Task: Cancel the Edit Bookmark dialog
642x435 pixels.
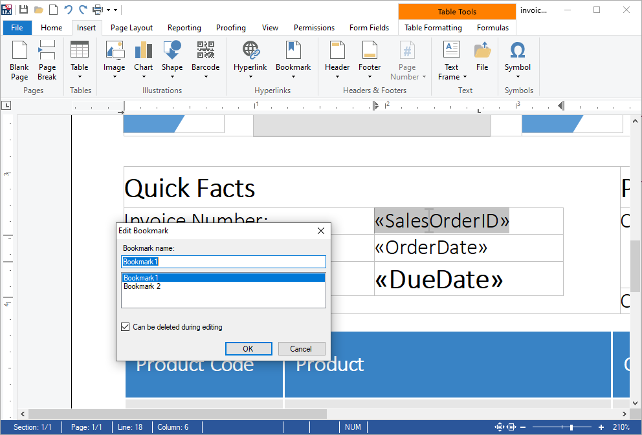Action: [301, 348]
